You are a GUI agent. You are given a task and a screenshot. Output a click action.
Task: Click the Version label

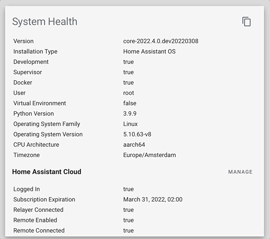[x=23, y=41]
